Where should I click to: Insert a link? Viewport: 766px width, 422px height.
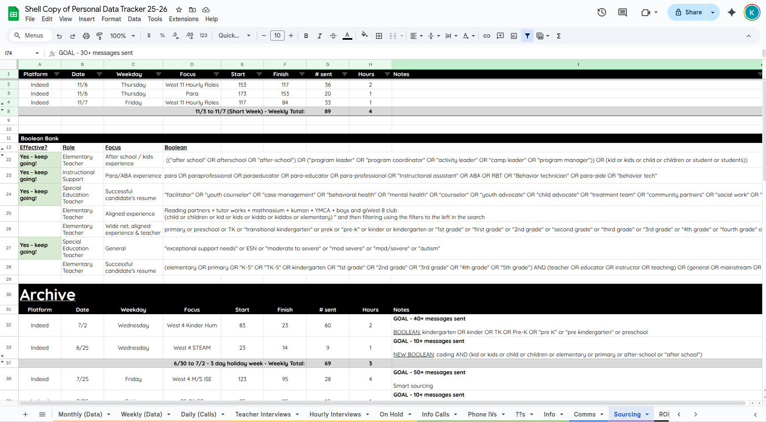coord(486,36)
